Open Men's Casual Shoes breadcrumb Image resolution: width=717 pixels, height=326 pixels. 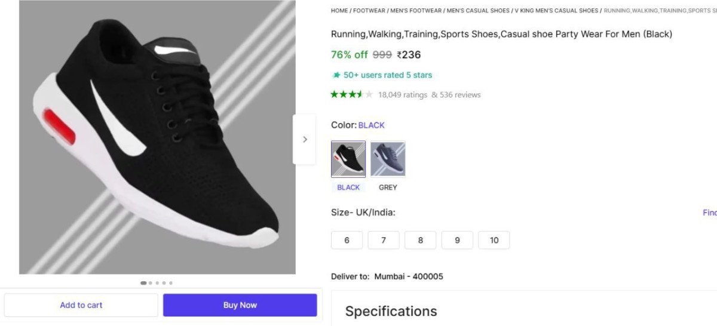click(x=478, y=11)
